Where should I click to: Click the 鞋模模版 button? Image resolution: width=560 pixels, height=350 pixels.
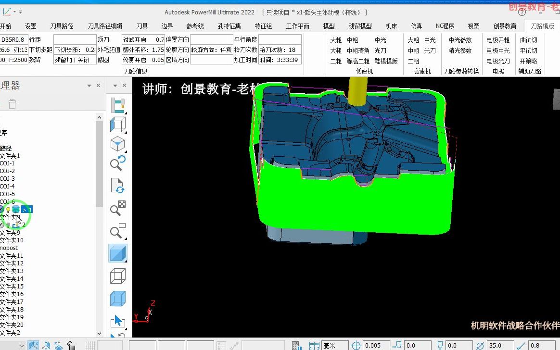386,61
